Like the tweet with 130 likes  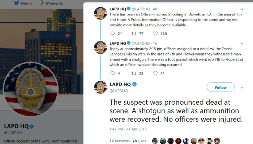pyautogui.click(x=155, y=33)
